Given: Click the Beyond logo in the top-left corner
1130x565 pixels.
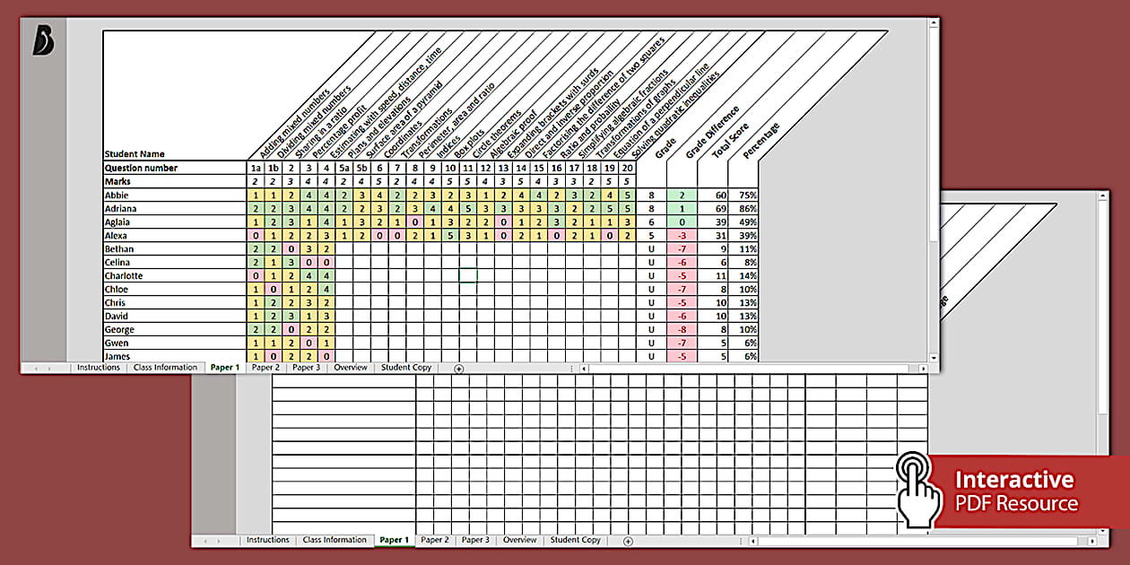Looking at the screenshot, I should pyautogui.click(x=43, y=40).
